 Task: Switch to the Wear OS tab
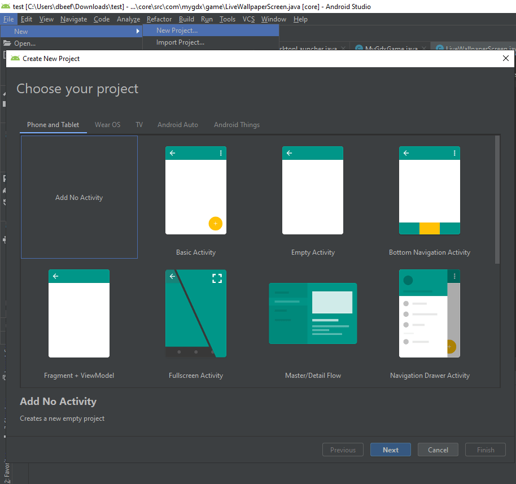(107, 125)
